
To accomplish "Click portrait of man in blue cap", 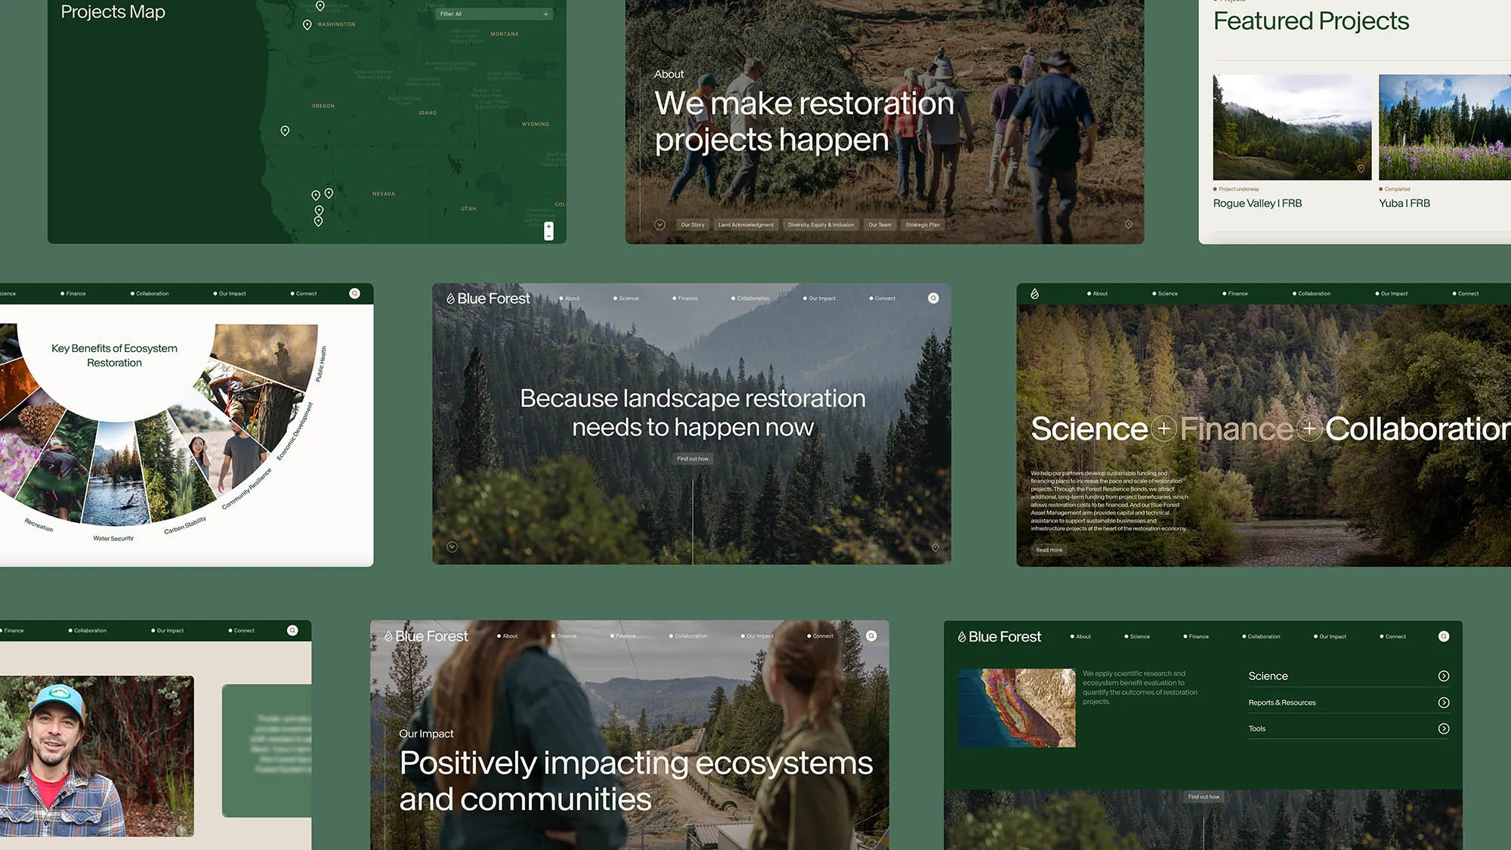I will point(97,756).
